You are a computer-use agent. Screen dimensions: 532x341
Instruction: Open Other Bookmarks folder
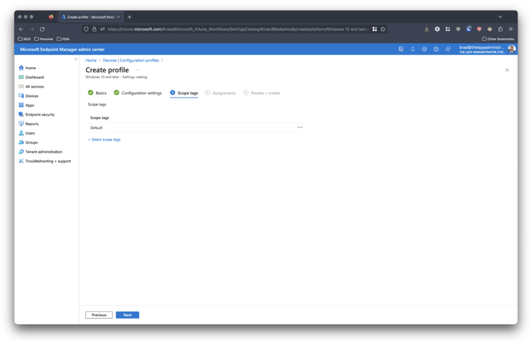click(498, 39)
